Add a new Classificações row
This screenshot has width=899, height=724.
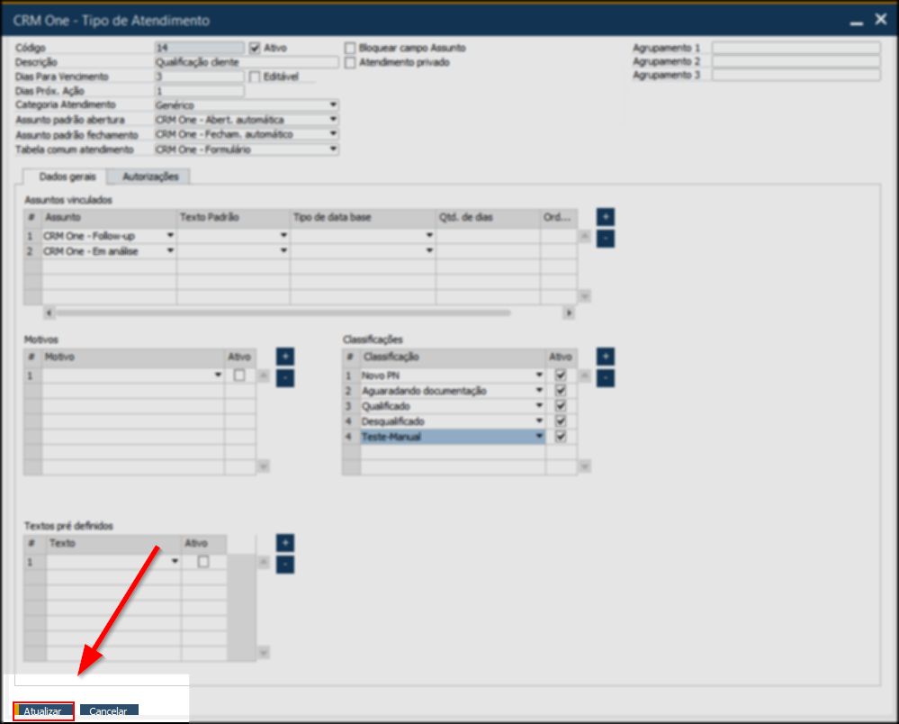pyautogui.click(x=606, y=357)
